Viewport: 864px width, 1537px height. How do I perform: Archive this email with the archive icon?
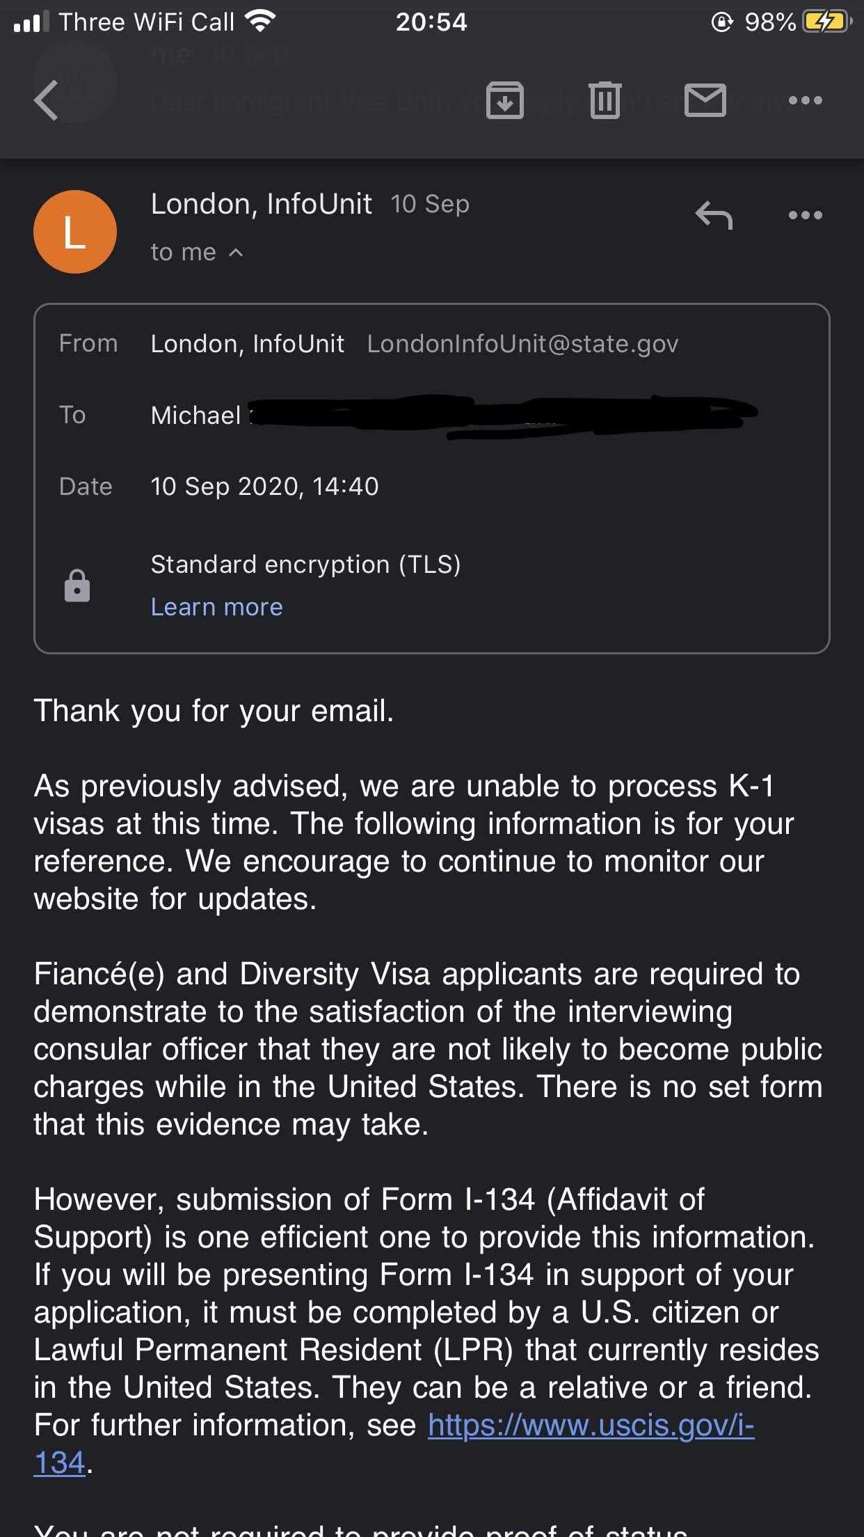click(504, 100)
